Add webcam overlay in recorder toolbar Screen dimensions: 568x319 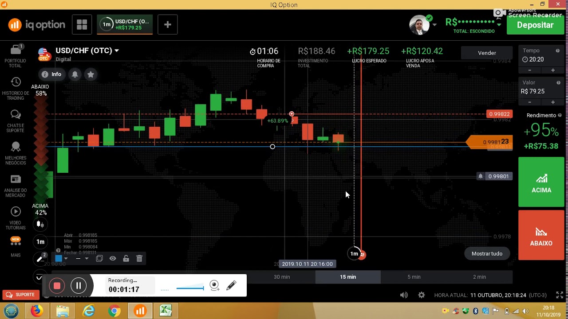(214, 286)
